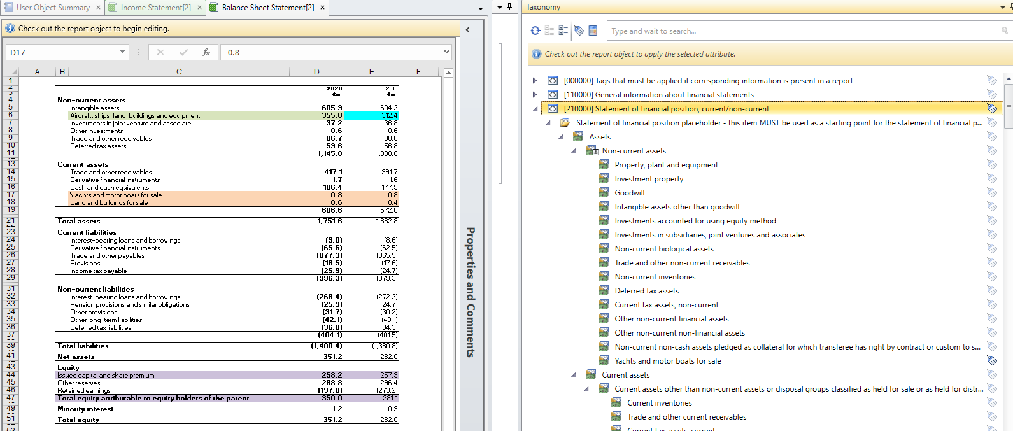Collapse the Properties and Comments panel arrow
The image size is (1013, 431).
coord(468,29)
